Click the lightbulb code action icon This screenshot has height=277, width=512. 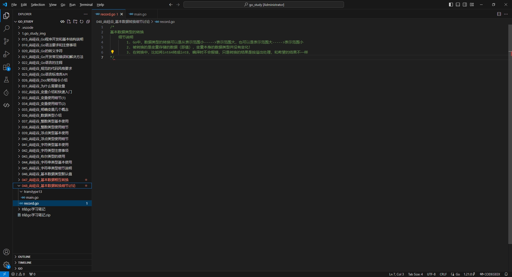(x=112, y=52)
